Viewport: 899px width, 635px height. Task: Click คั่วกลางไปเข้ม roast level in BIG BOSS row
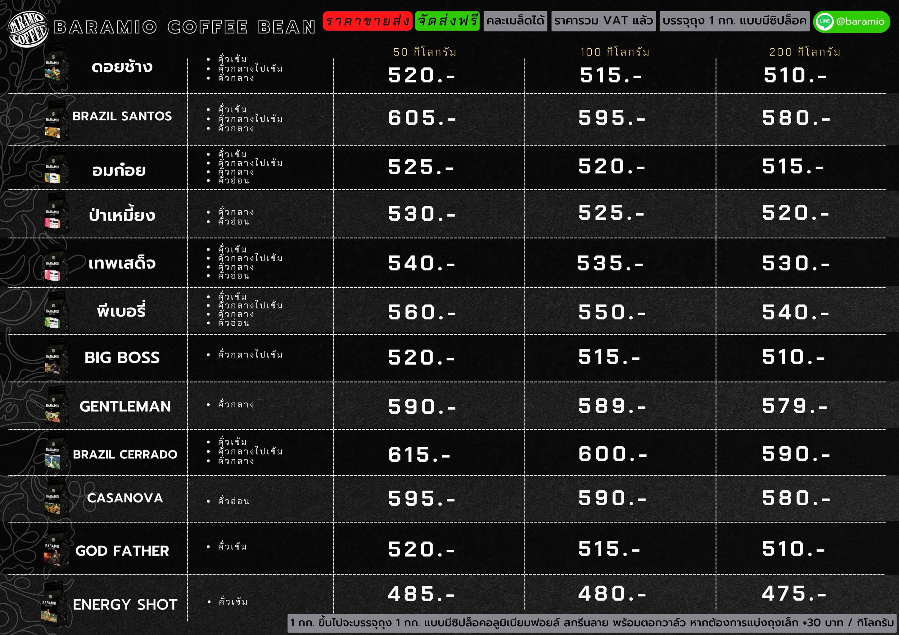pos(250,354)
